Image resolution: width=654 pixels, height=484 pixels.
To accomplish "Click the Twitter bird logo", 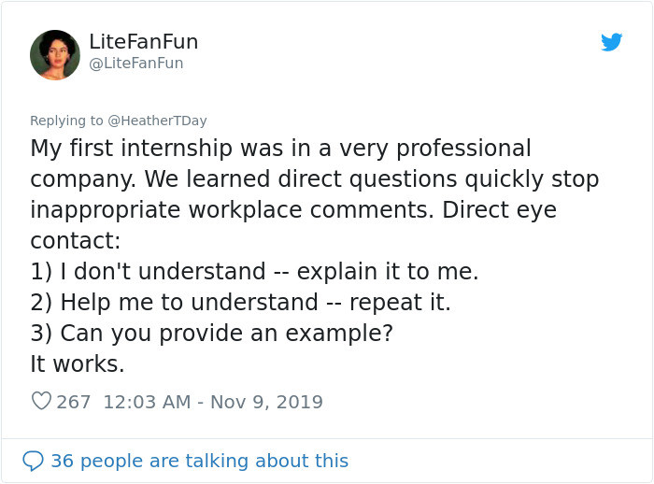I will point(612,42).
